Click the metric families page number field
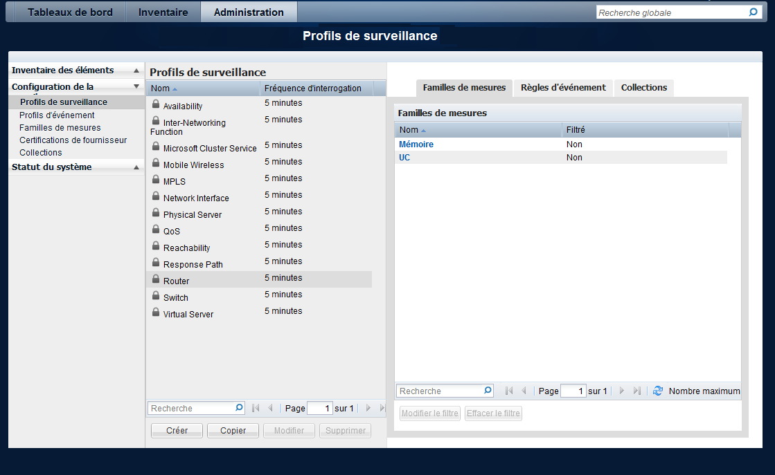The image size is (775, 475). click(x=573, y=391)
